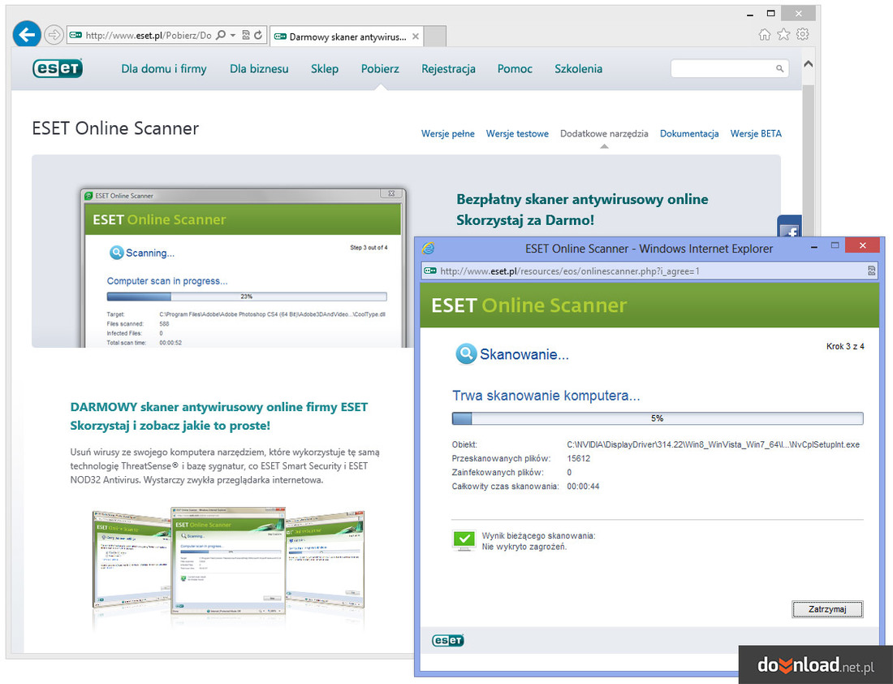Screen dimensions: 893x684
Task: Click compatibility view icon in popup address bar
Action: click(x=871, y=271)
